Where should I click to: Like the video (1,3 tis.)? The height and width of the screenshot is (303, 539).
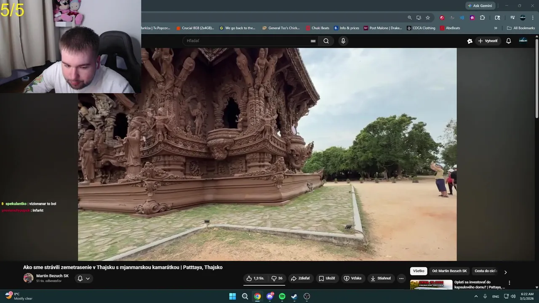(256, 278)
